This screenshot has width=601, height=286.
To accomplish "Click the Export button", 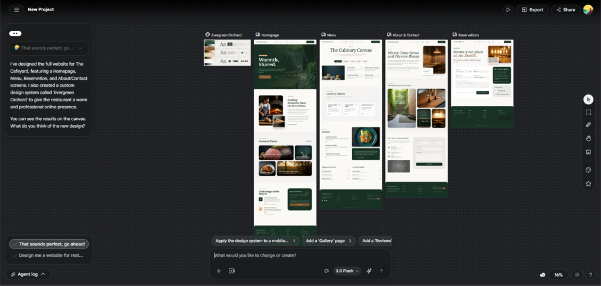I will coord(532,10).
